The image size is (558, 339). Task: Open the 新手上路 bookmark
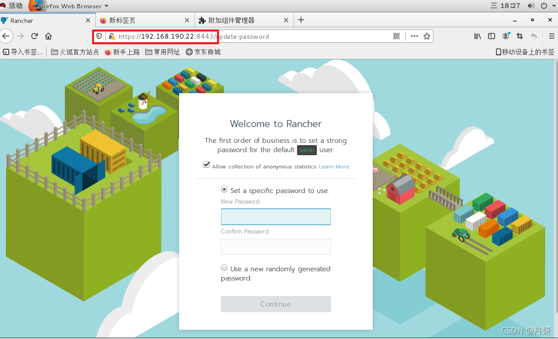[x=122, y=52]
